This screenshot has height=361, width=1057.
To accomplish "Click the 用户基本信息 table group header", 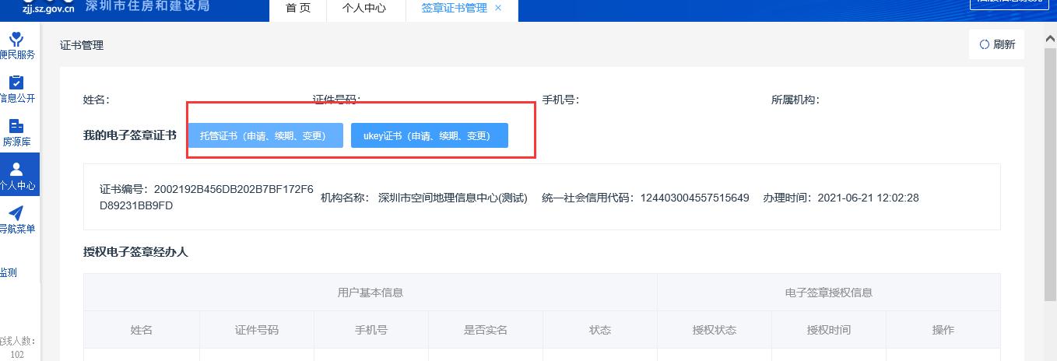I will (370, 293).
